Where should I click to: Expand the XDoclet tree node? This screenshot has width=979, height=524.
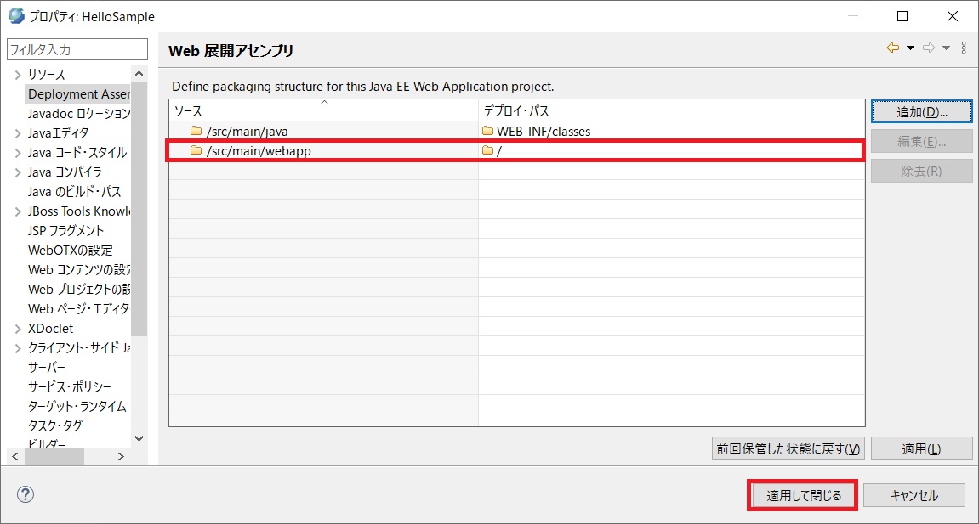click(18, 329)
